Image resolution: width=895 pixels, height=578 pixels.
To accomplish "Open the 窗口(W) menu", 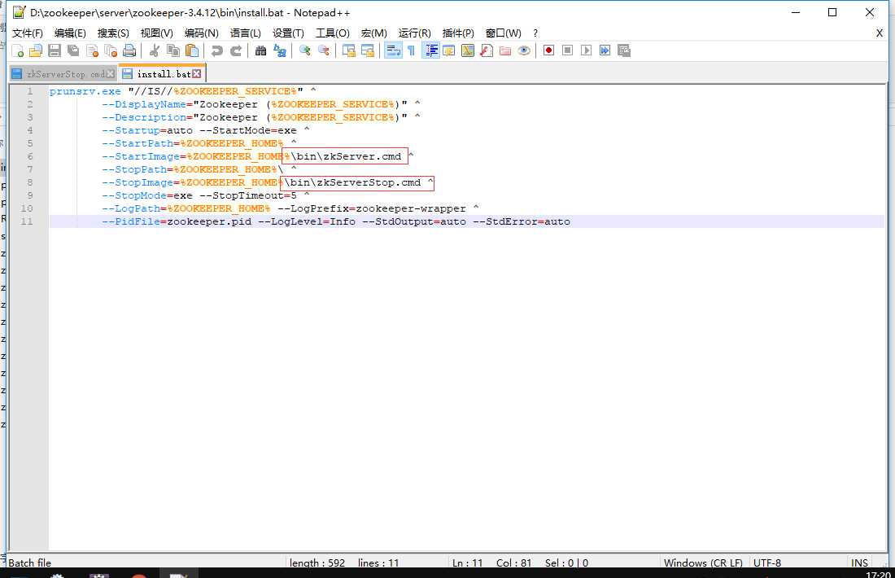I will [x=503, y=33].
